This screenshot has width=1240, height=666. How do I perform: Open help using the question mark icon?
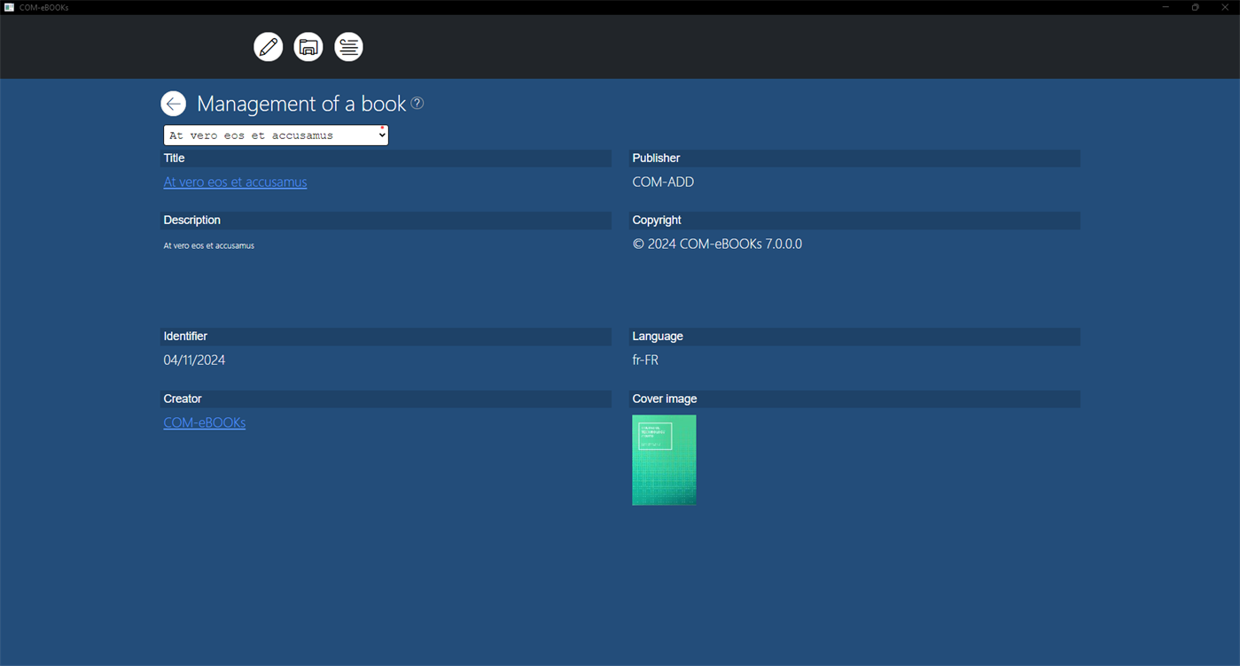[x=417, y=103]
